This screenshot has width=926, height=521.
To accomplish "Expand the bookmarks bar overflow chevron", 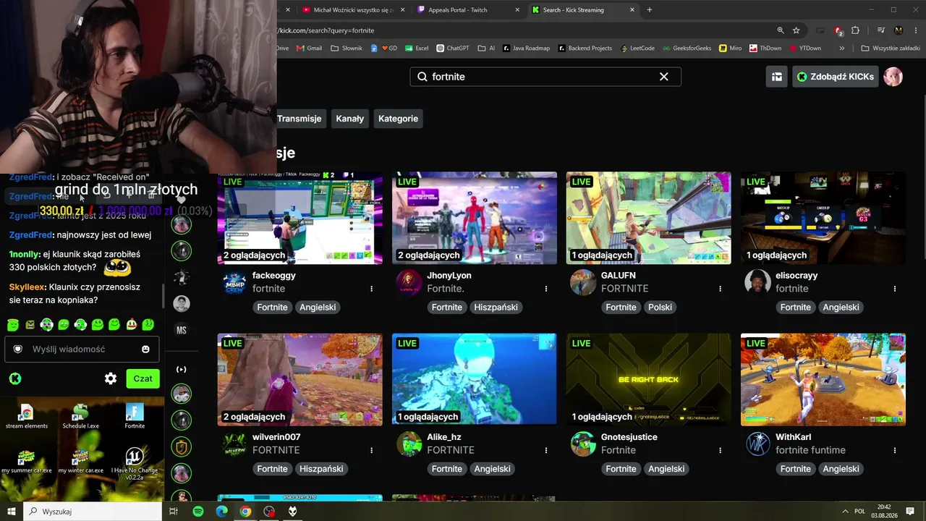I will point(842,48).
